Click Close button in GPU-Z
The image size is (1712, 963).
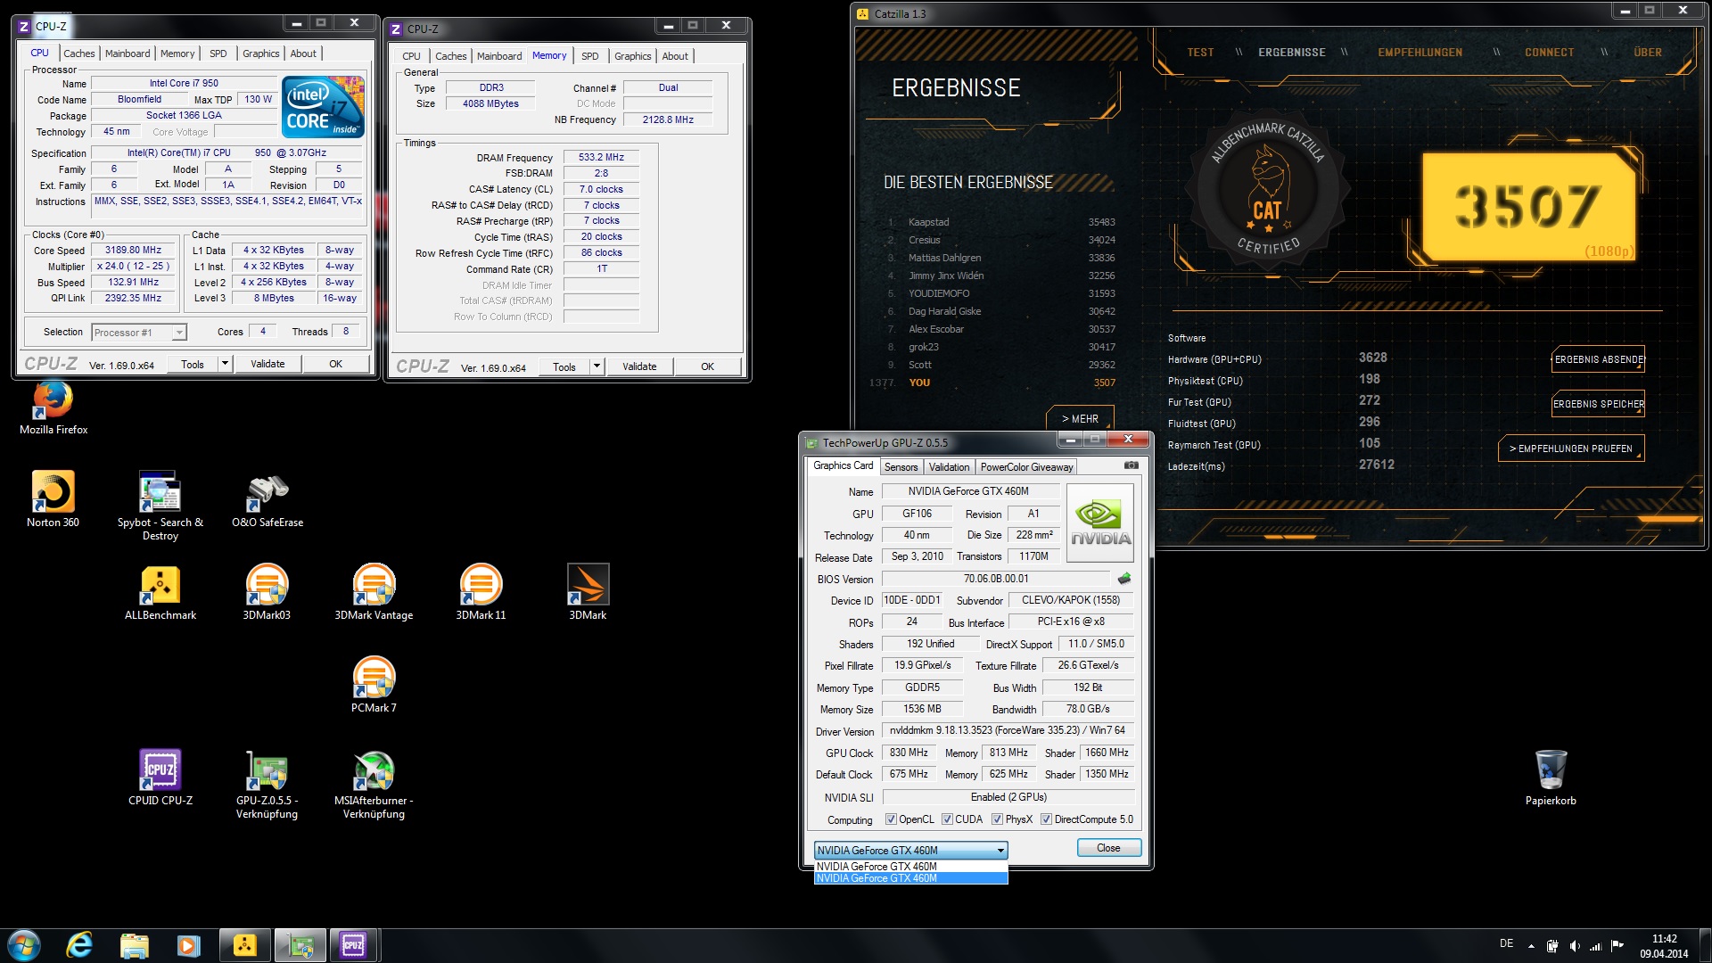pos(1108,848)
